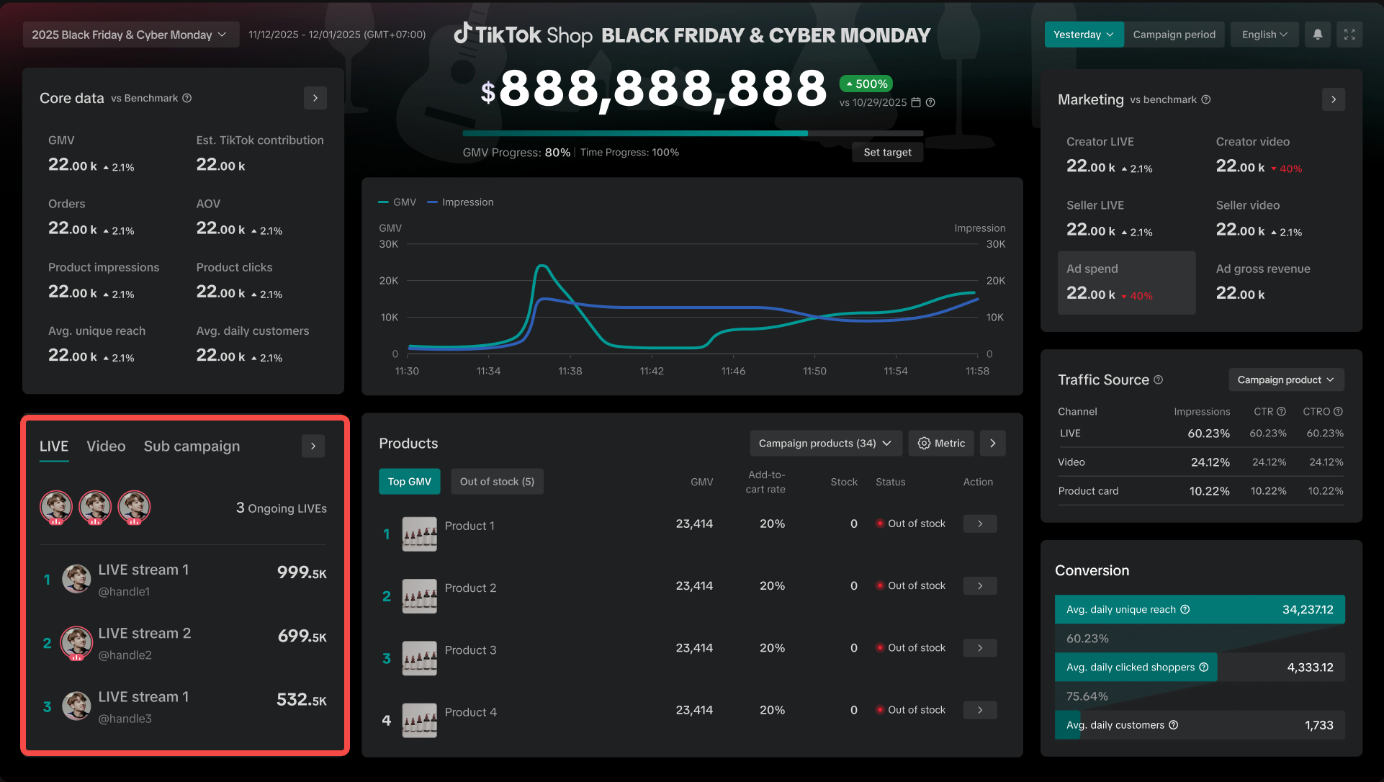1384x782 pixels.
Task: Open the Sub campaign tab
Action: 192,446
